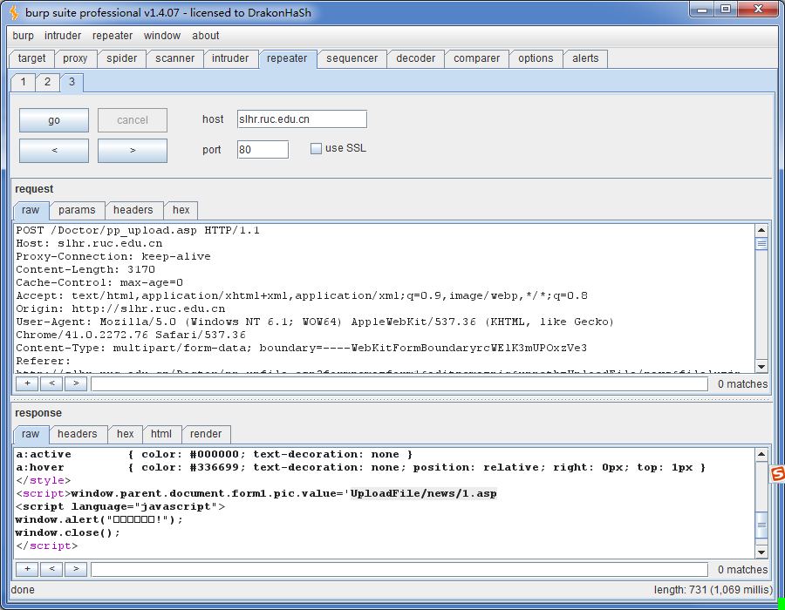Click request scrollbar up arrow
The height and width of the screenshot is (610, 785).
click(761, 230)
